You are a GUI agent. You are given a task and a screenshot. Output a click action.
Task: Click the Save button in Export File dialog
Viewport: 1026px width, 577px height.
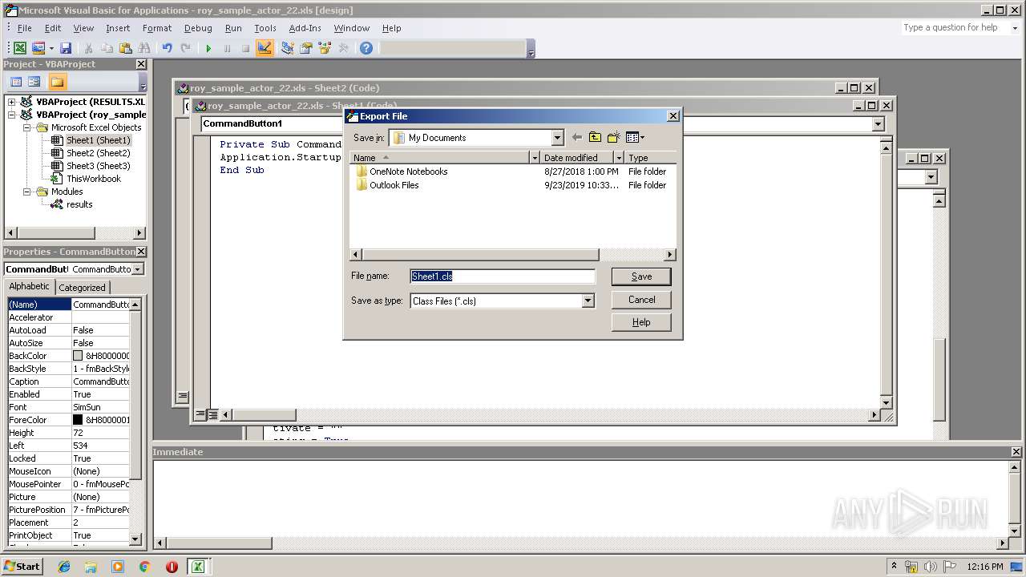[x=641, y=276]
